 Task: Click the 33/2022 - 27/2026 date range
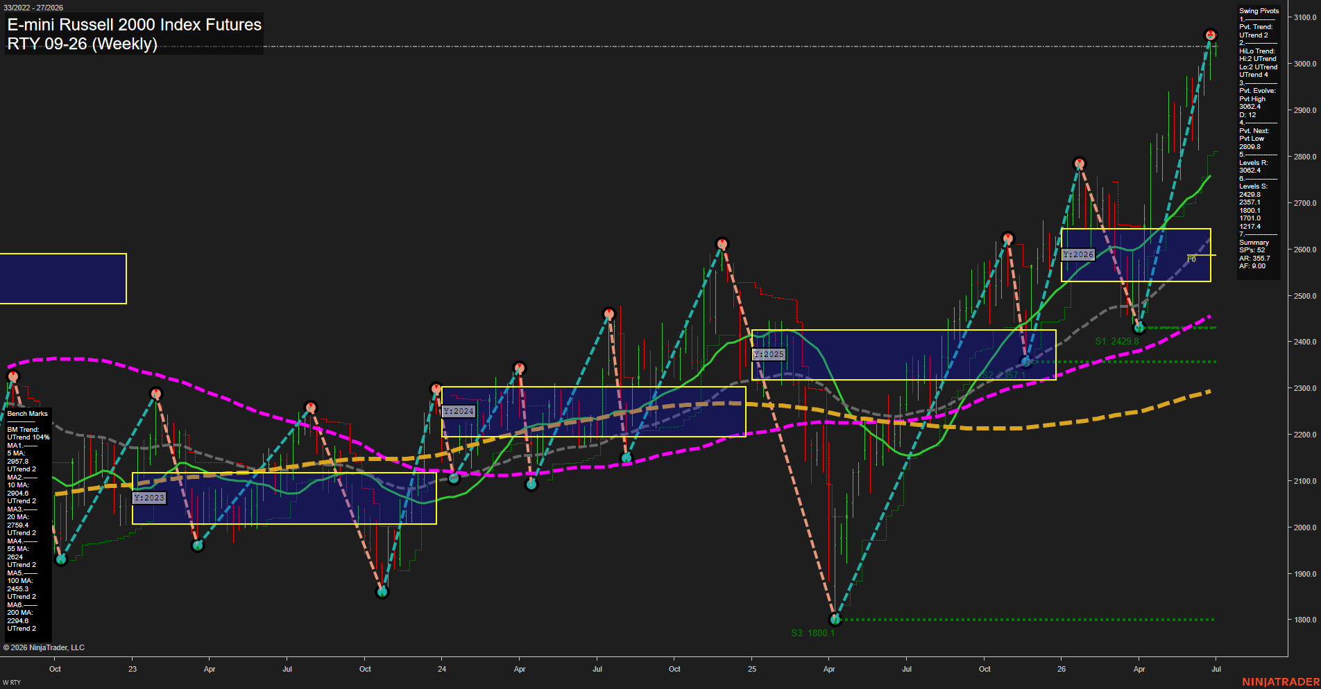tap(33, 8)
